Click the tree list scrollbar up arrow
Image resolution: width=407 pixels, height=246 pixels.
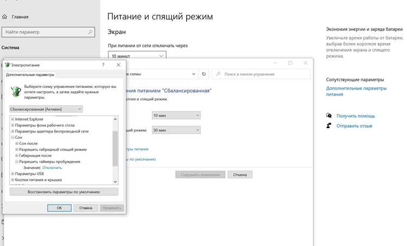(x=115, y=119)
